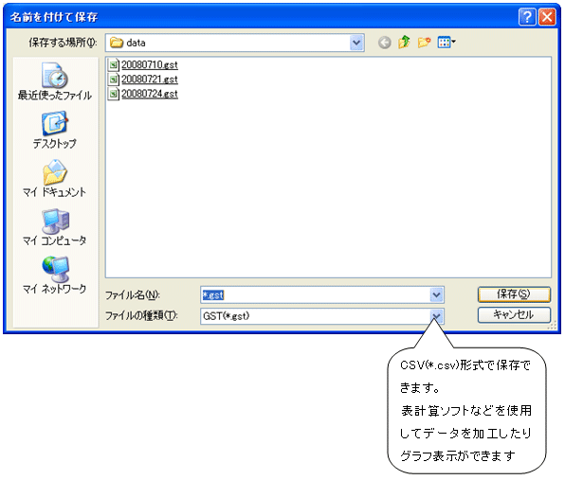
Task: Click the キャンセル button
Action: pyautogui.click(x=514, y=315)
